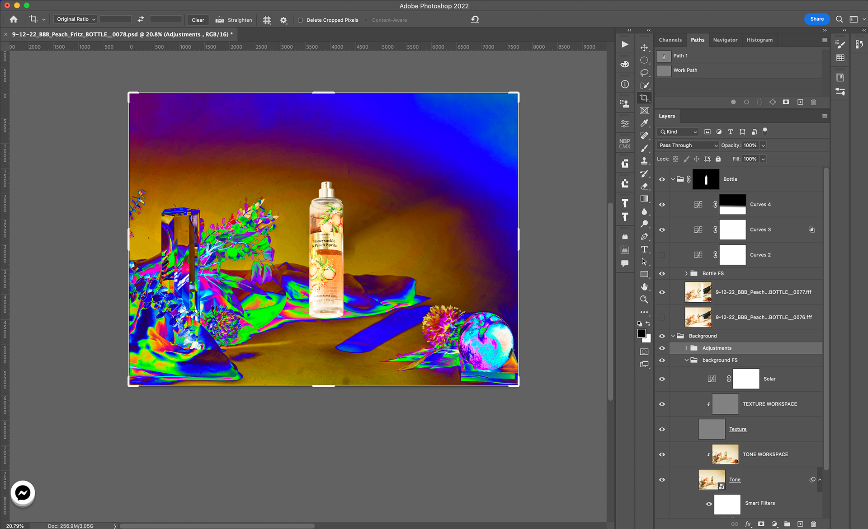This screenshot has height=529, width=868.
Task: Click the Share button
Action: [816, 19]
